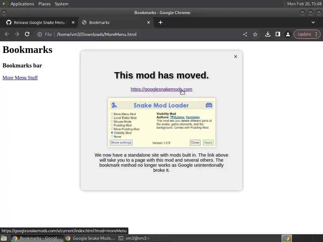Dismiss the 'This mod has moved' dialog

click(235, 57)
